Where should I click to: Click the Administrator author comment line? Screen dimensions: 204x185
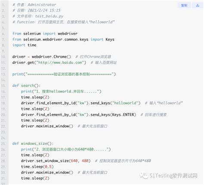(34, 5)
